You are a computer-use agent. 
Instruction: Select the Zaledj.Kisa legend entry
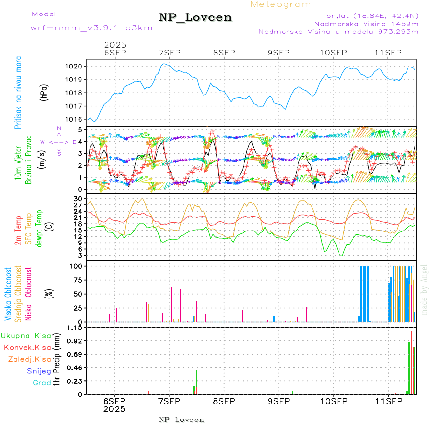click(29, 359)
